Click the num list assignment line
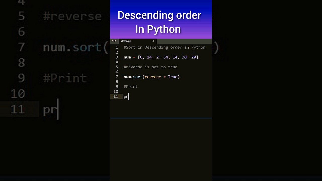The height and width of the screenshot is (181, 322). click(x=161, y=57)
